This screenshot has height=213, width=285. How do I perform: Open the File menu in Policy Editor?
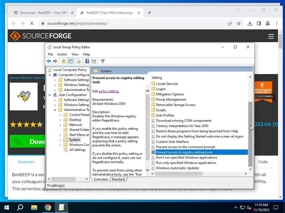coord(50,54)
